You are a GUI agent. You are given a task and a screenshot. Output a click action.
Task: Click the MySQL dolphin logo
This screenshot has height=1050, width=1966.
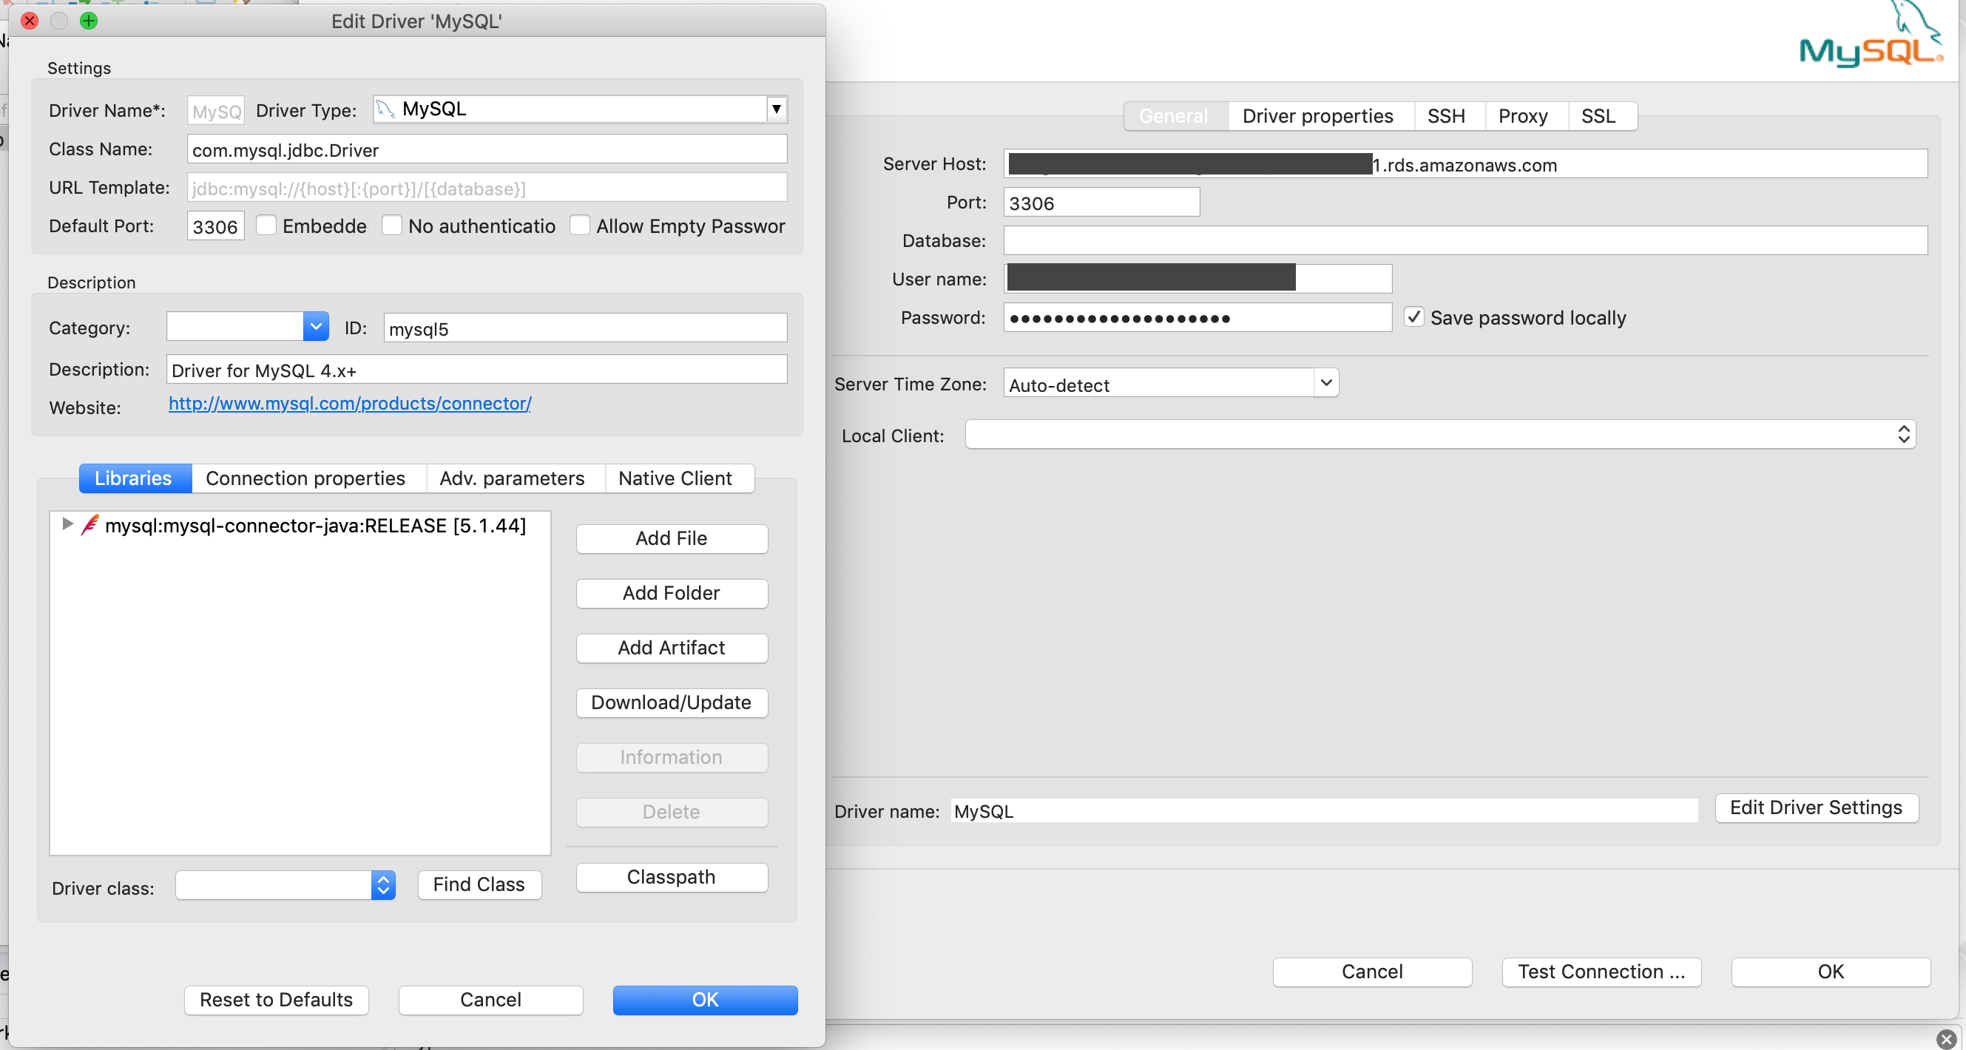(x=1870, y=42)
